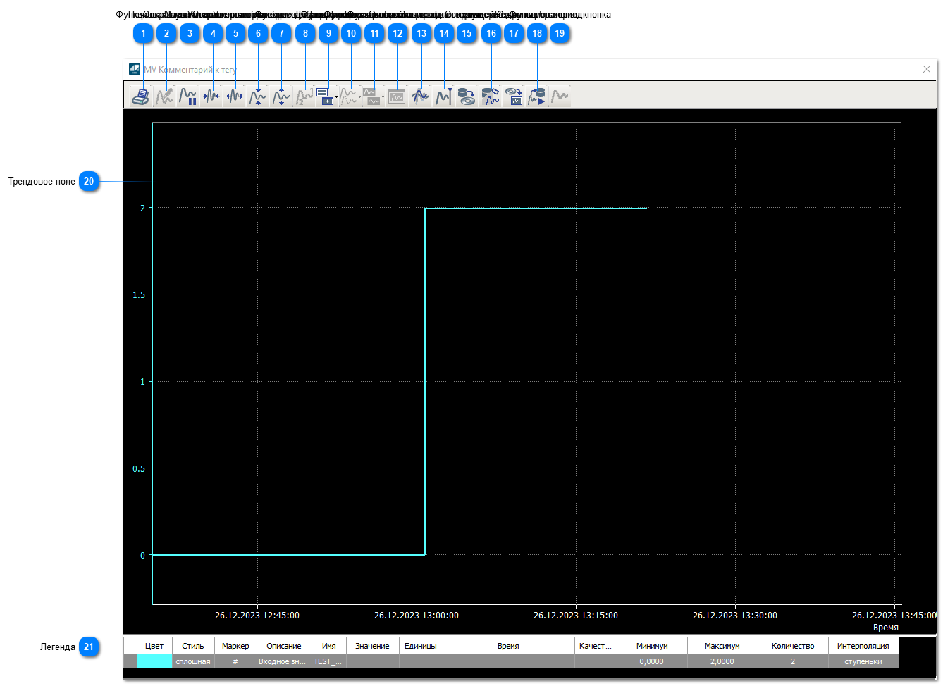Image resolution: width=943 pixels, height=686 pixels.
Task: Click the Максимум column header
Action: pos(722,646)
